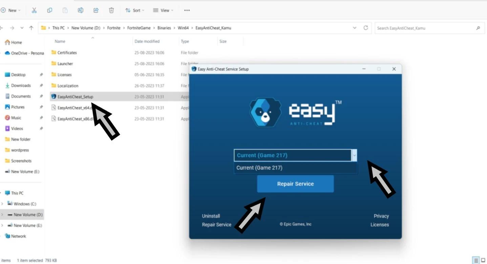Expand address bar history dropdown
This screenshot has width=487, height=264.
355,28
